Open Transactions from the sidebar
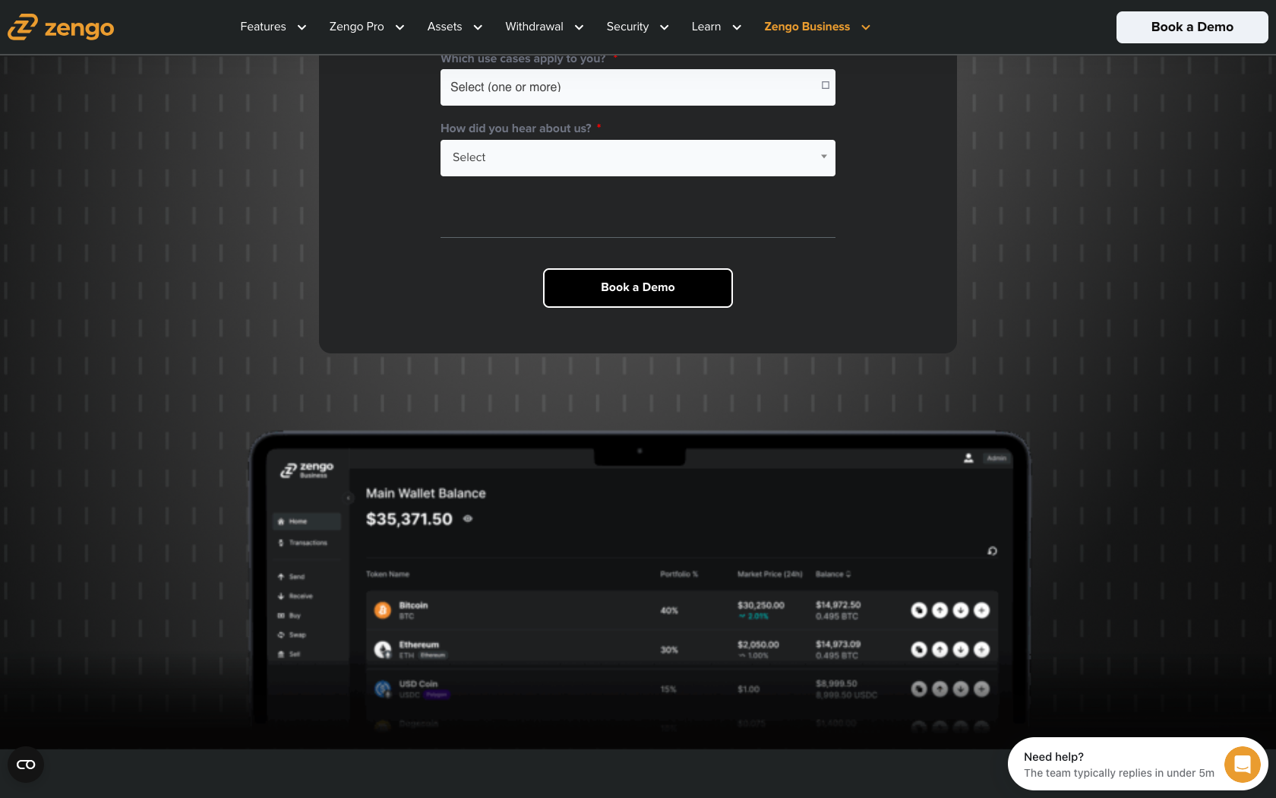The height and width of the screenshot is (798, 1276). [x=307, y=543]
